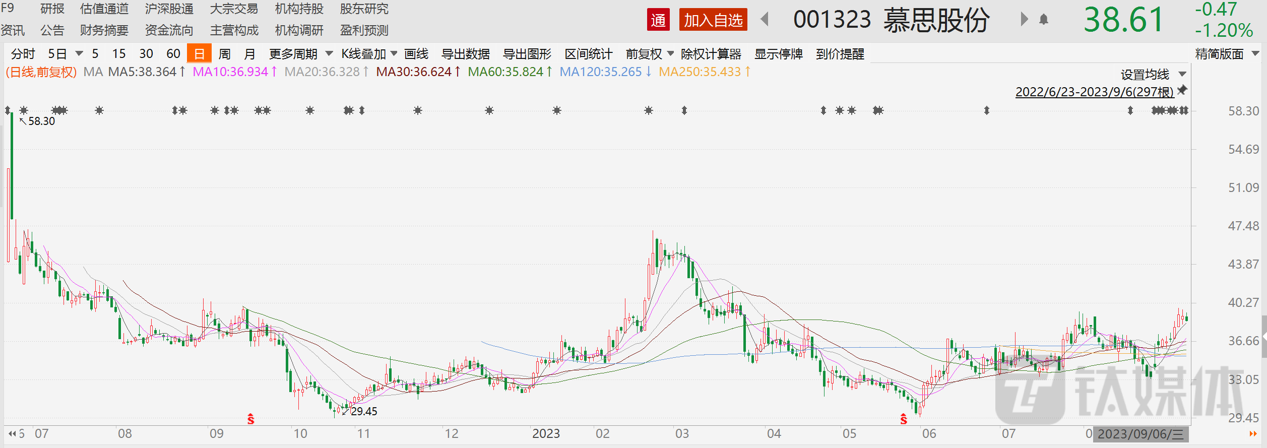1267x448 pixels.
Task: Open the 盈利预测 tab
Action: tap(364, 31)
